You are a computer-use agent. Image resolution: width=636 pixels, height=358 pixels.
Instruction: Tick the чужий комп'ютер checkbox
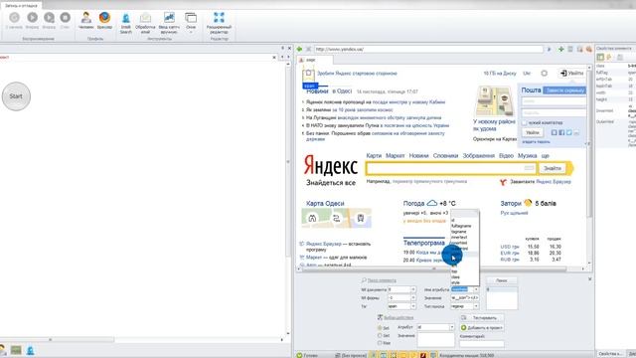pyautogui.click(x=524, y=122)
